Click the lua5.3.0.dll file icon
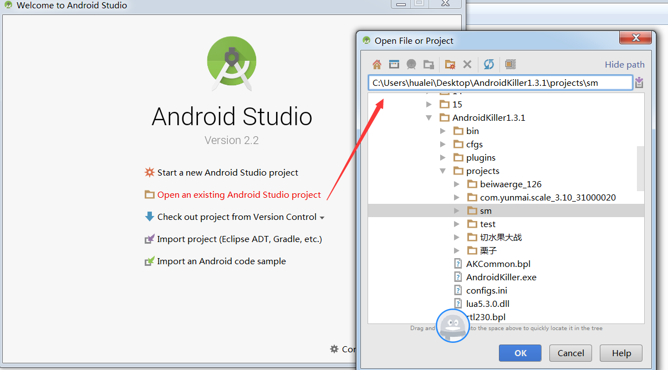This screenshot has width=668, height=370. (x=458, y=304)
